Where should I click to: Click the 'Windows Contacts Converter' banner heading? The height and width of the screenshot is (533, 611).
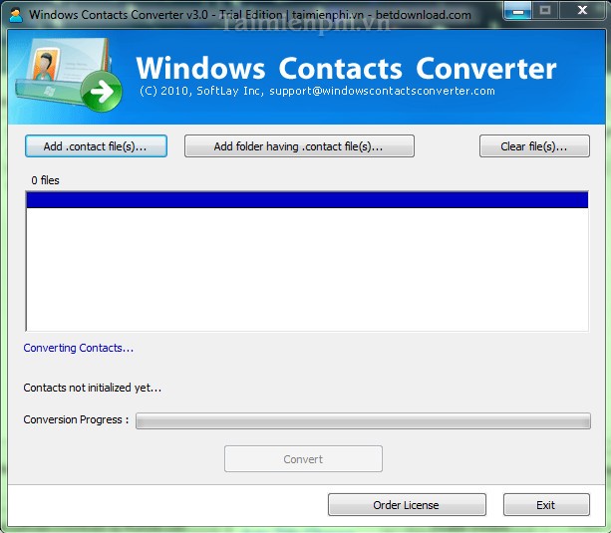(346, 68)
